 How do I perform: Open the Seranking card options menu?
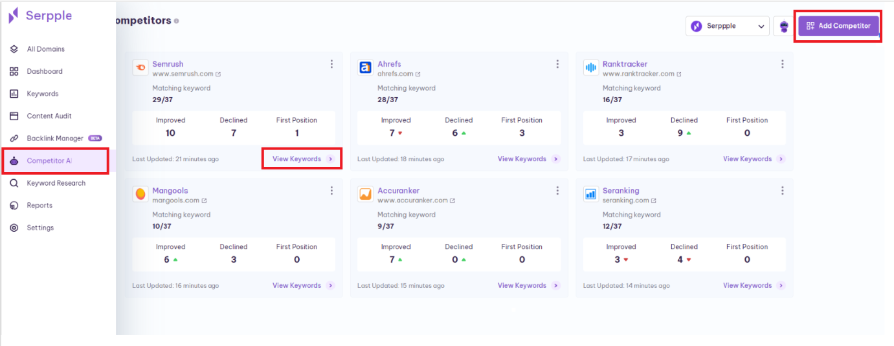pyautogui.click(x=782, y=191)
